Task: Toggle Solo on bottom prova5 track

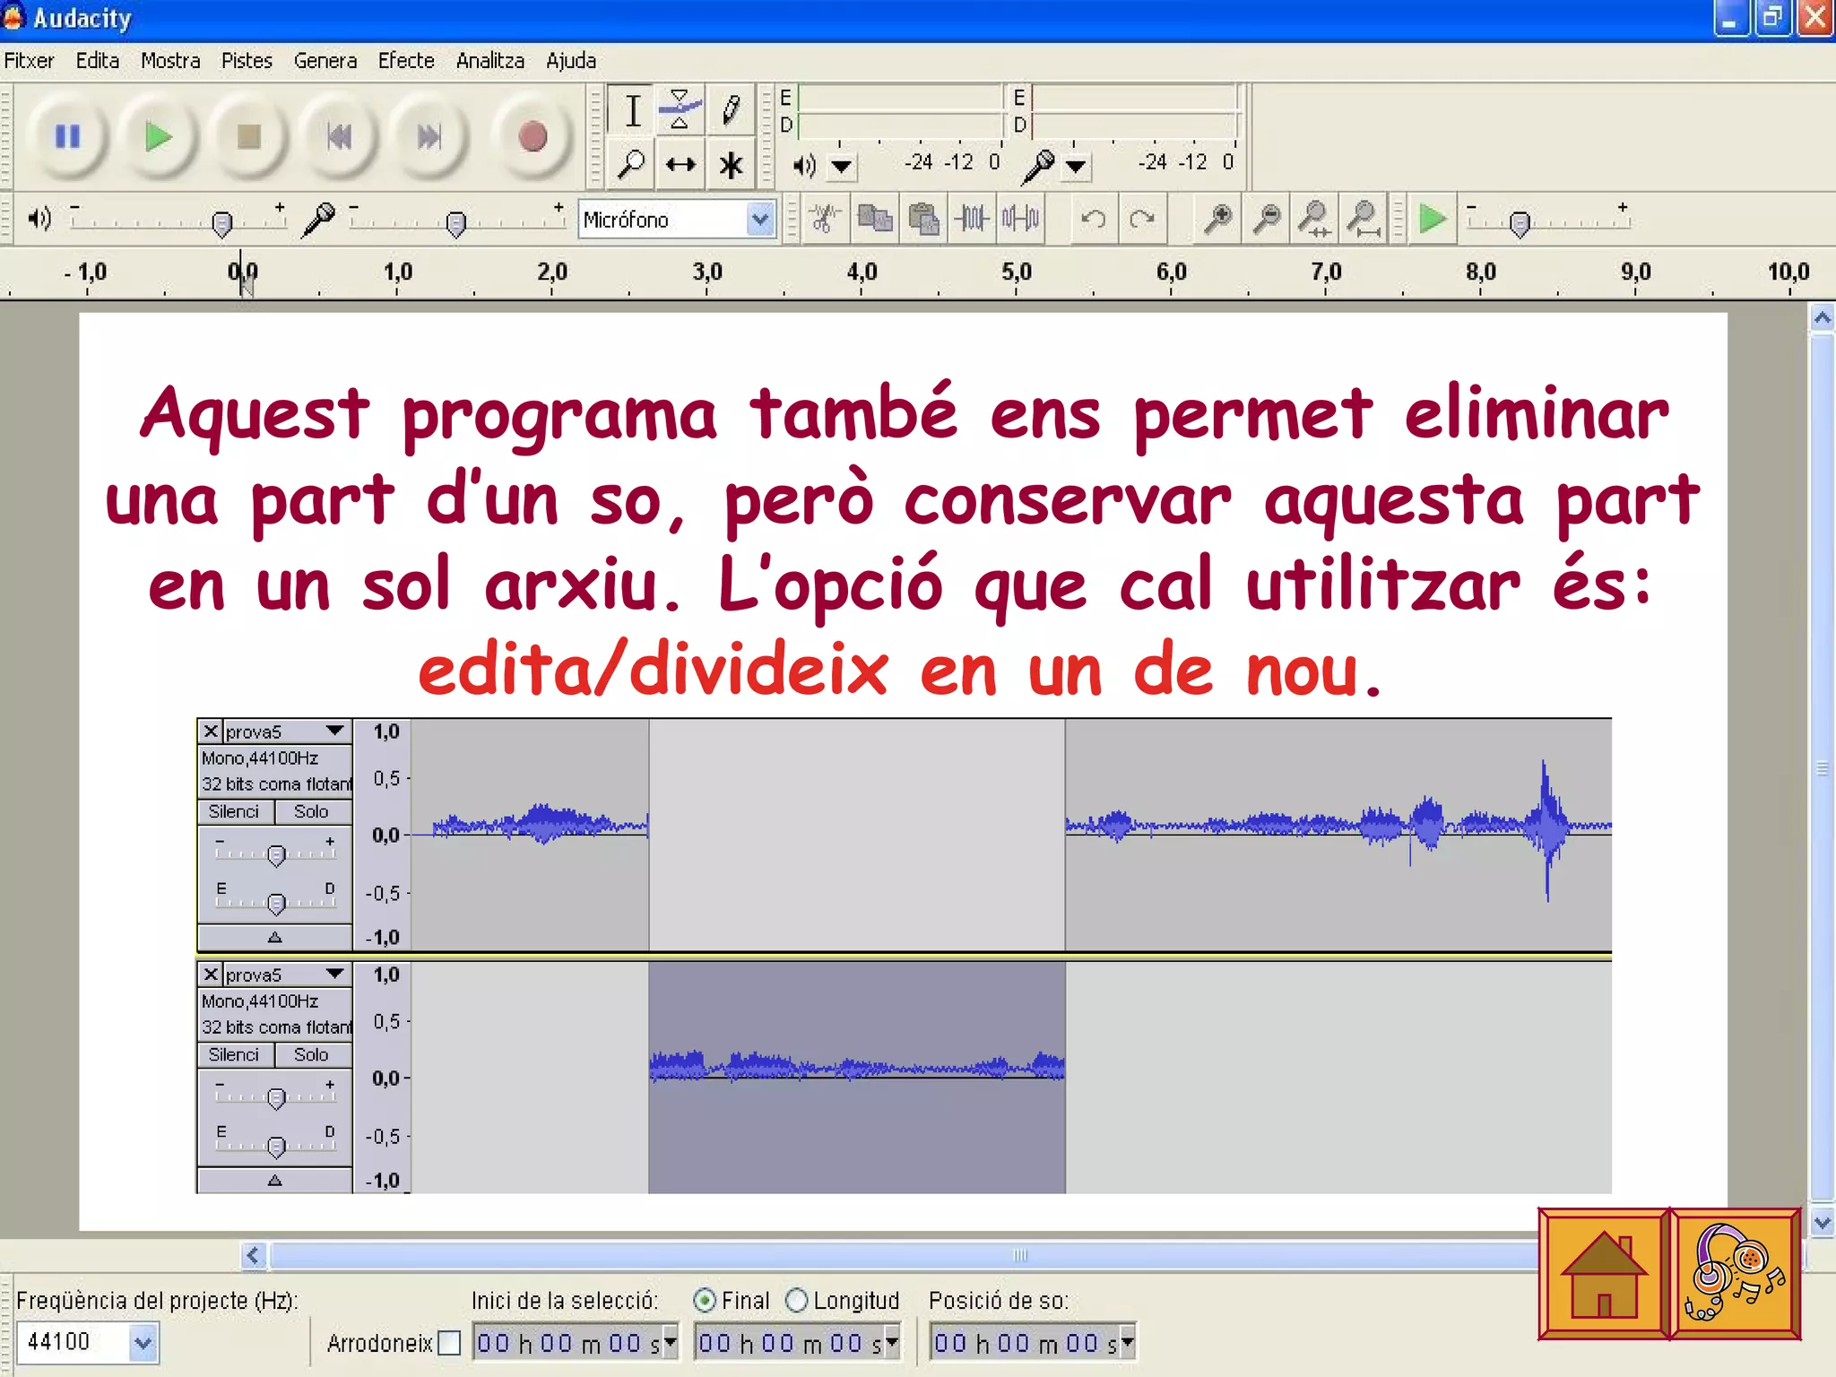Action: tap(312, 1054)
